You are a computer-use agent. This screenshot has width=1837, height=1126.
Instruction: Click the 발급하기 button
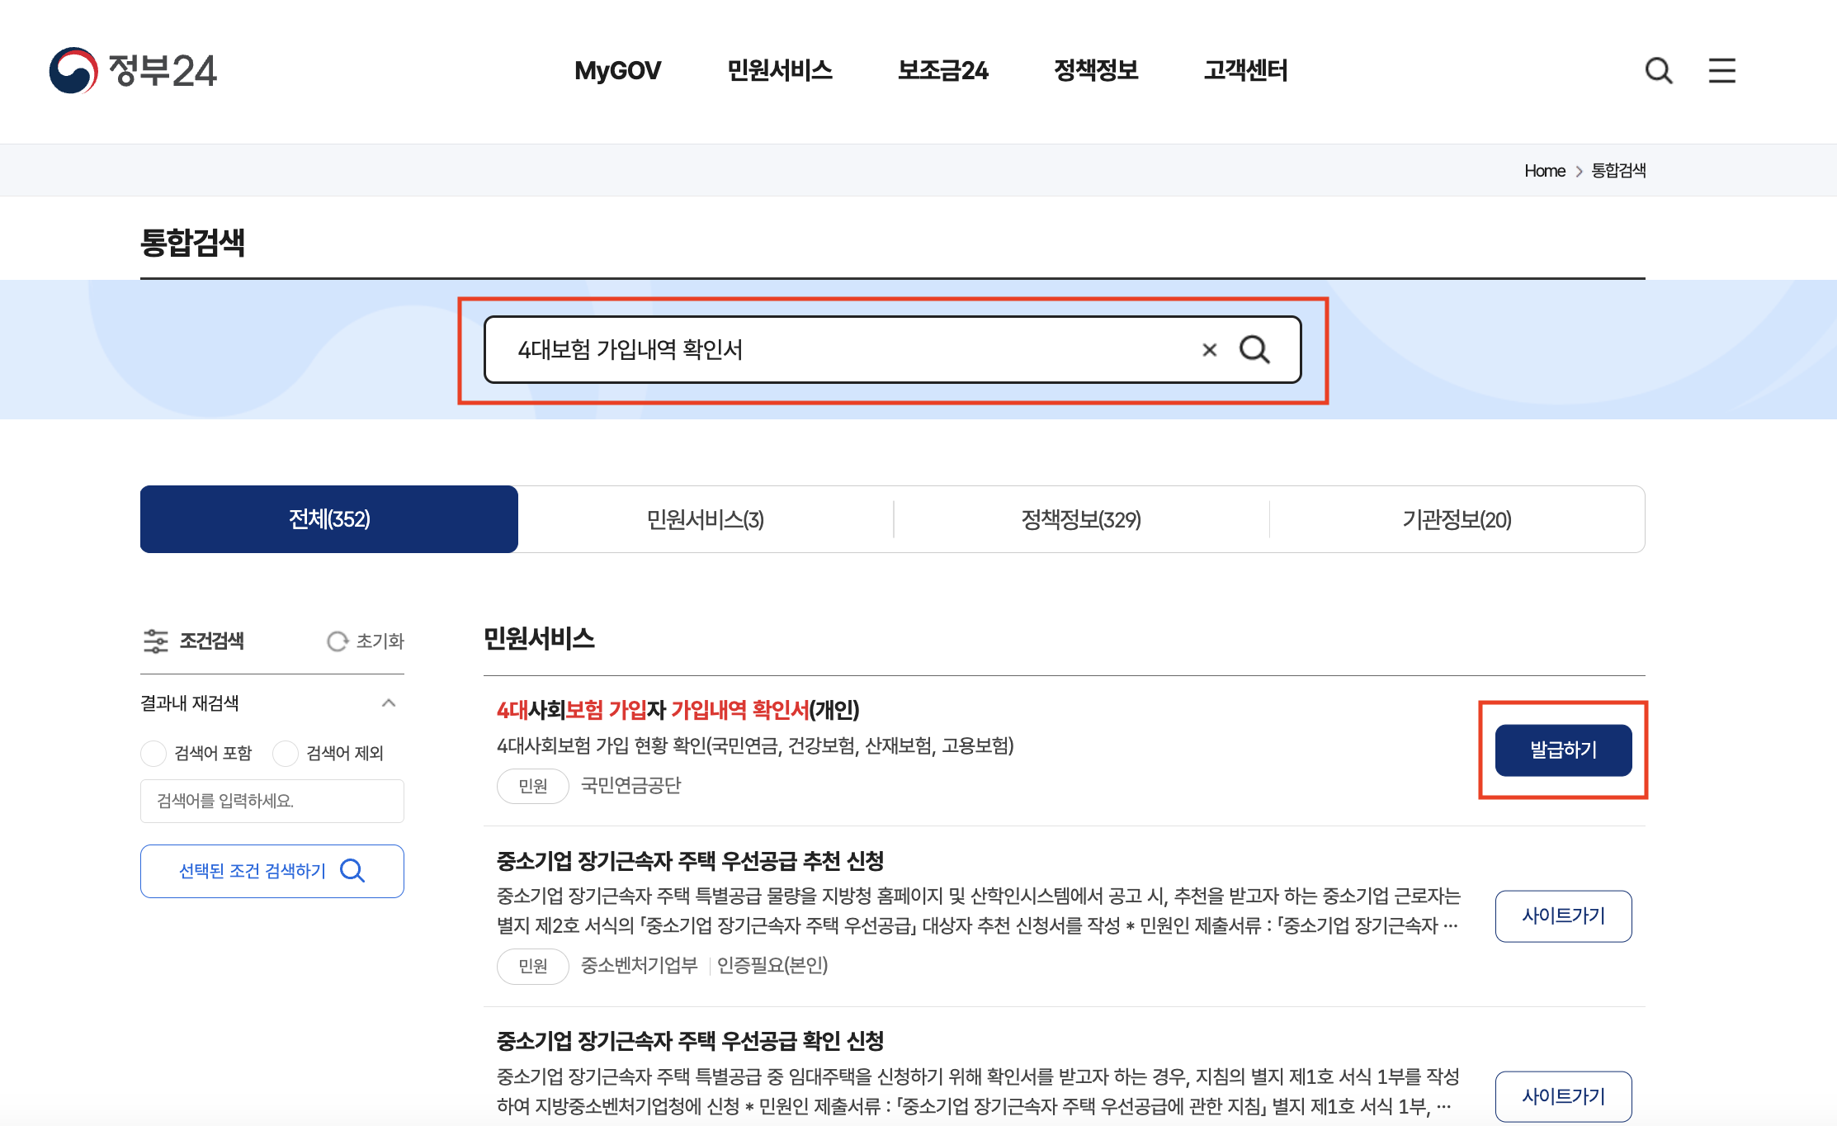[1563, 750]
